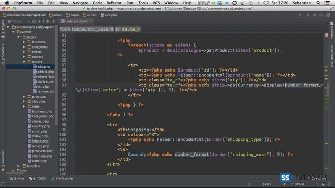Viewport: 335px width, 188px height.
Task: Click number_format on line 104
Action: coord(192,155)
